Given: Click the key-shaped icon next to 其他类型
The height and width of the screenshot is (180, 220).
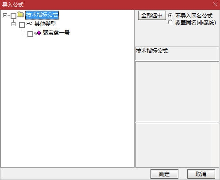Looking at the screenshot, I should click(x=29, y=23).
